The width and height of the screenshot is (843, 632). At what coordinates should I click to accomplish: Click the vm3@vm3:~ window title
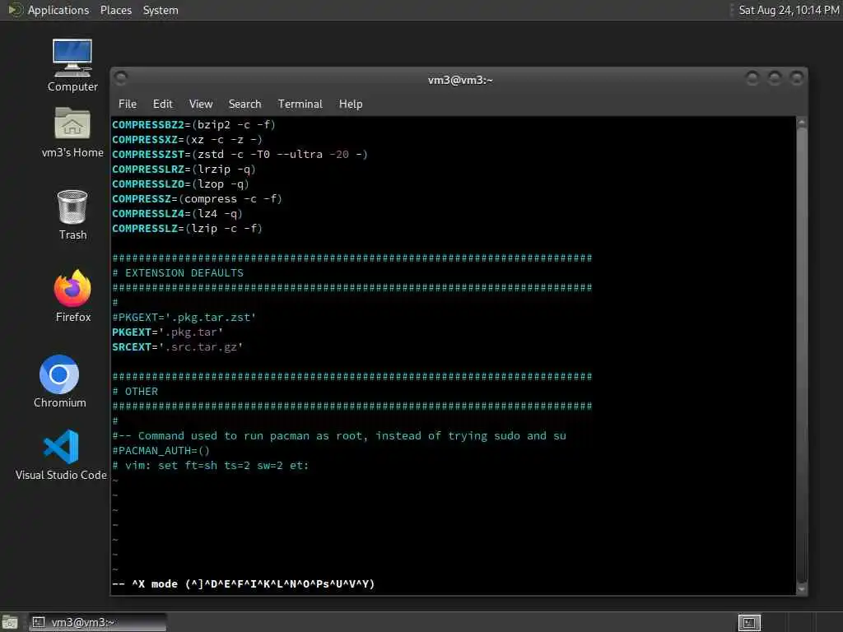point(460,80)
